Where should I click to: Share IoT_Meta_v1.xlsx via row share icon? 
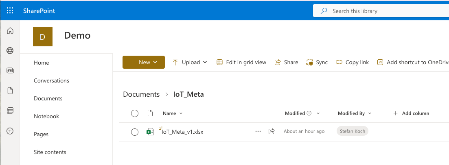click(272, 131)
